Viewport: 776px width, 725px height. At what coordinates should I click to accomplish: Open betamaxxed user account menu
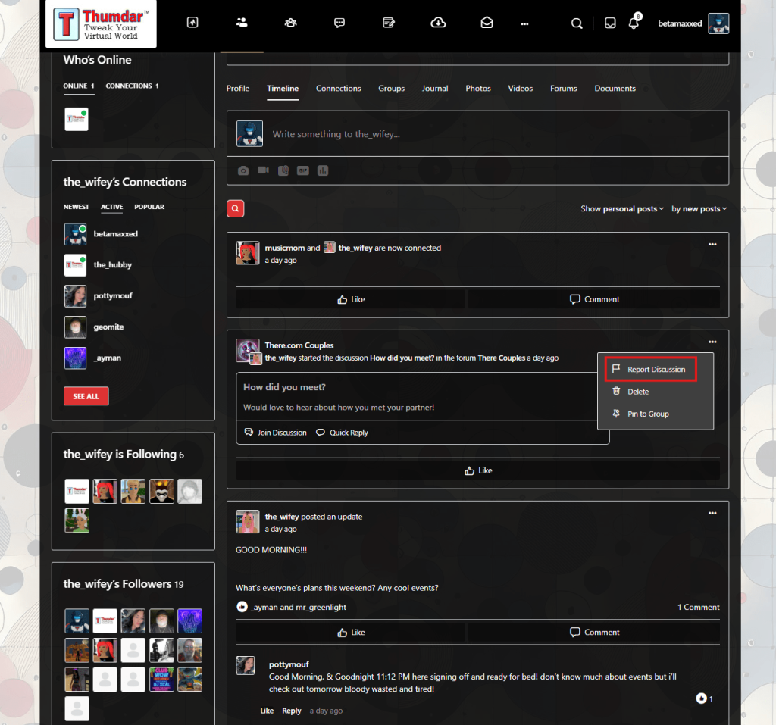pos(680,23)
